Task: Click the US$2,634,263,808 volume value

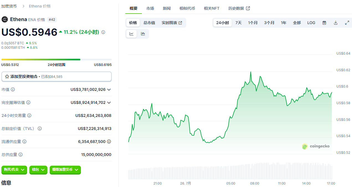Action: 93,116
